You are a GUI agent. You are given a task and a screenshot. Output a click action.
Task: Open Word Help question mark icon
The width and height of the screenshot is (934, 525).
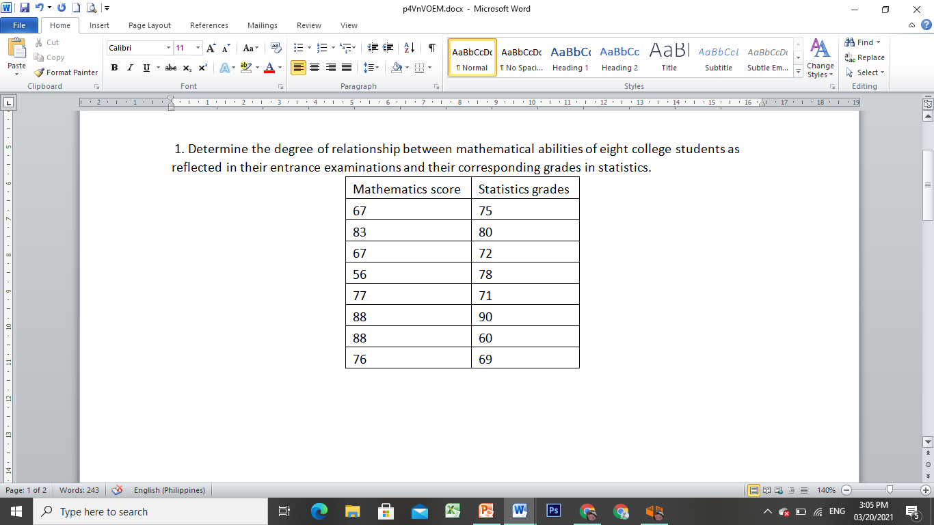point(926,25)
